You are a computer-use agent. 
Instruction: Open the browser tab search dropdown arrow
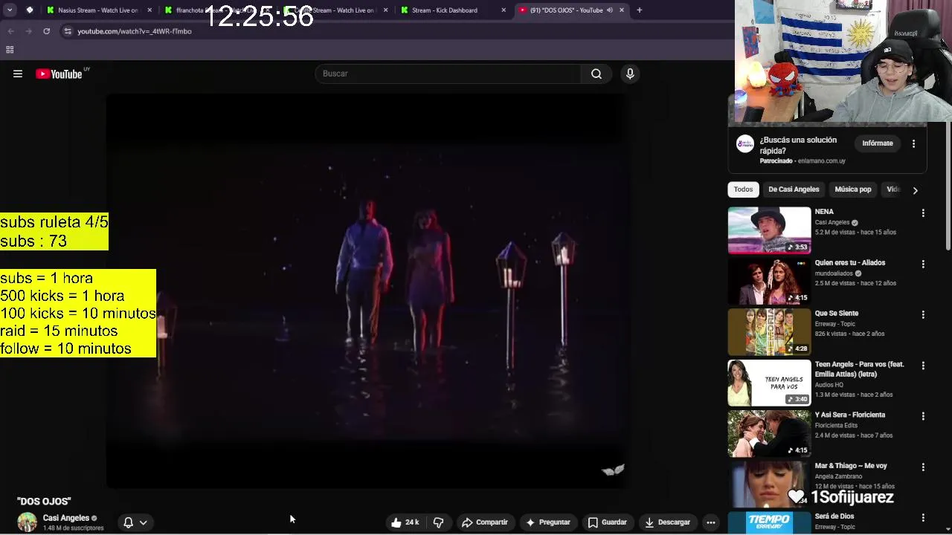pos(10,10)
